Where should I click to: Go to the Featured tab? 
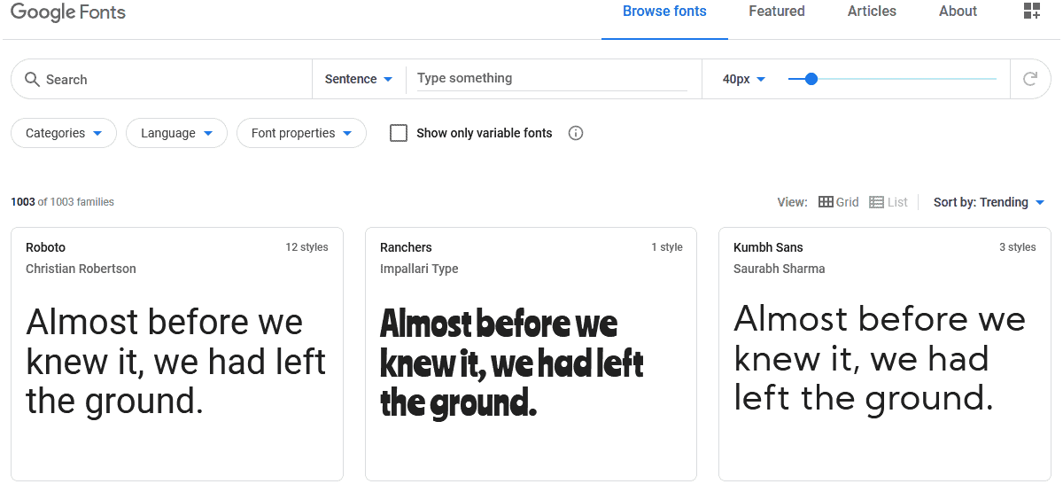(777, 12)
